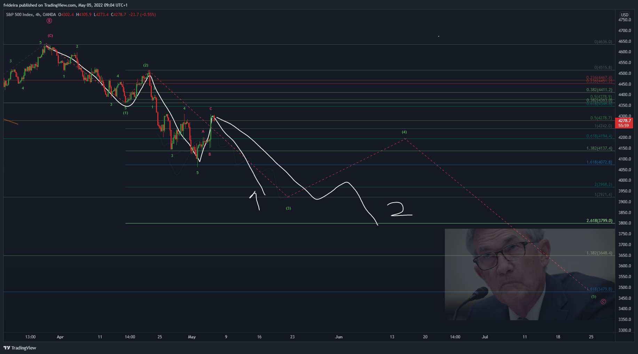Click the circled B wave label at top

pos(49,21)
